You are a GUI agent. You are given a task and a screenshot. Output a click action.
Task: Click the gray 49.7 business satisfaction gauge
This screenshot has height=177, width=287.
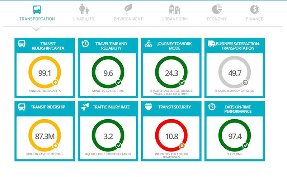coord(235,73)
